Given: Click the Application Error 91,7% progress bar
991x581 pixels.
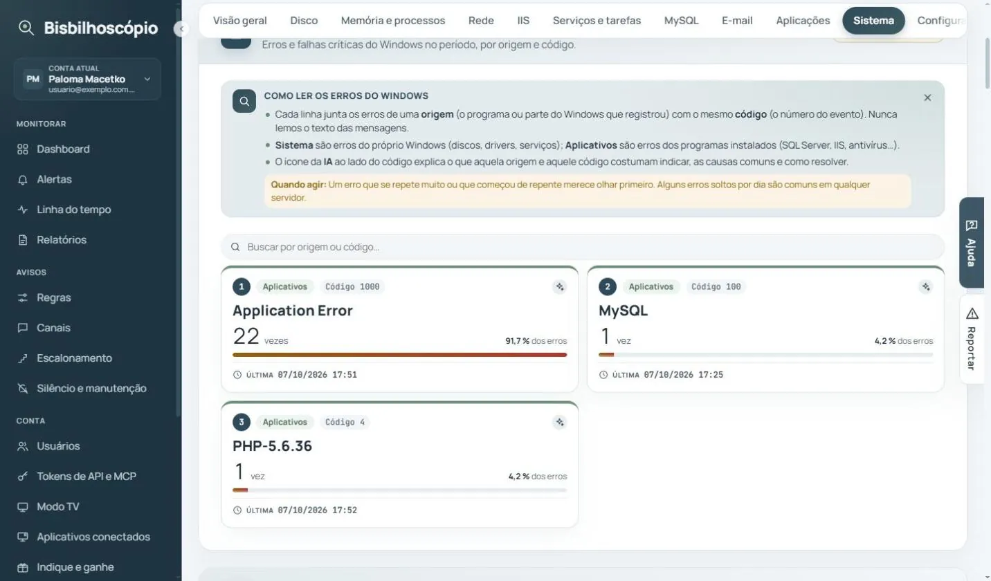Looking at the screenshot, I should click(x=400, y=355).
